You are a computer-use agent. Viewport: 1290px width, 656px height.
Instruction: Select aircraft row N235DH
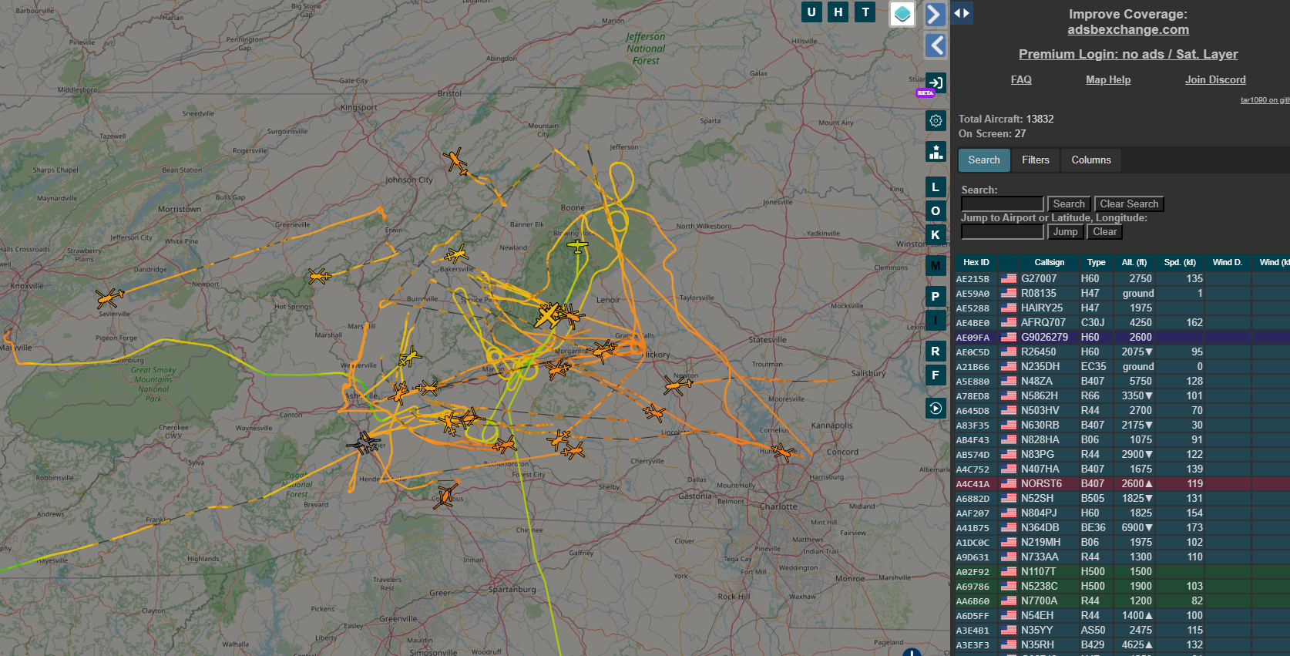pyautogui.click(x=1121, y=366)
